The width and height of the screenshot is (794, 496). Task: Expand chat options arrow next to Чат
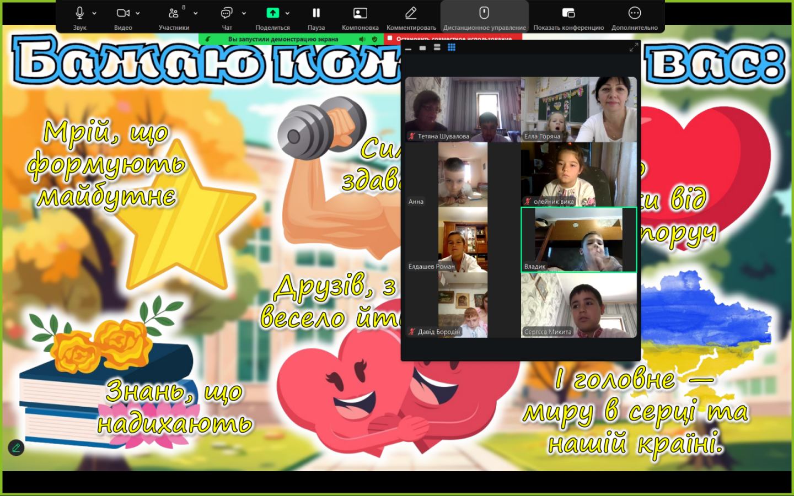tap(244, 13)
